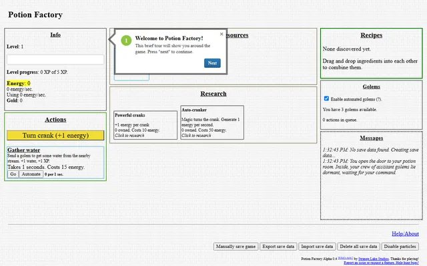Open the Help/About link

[405, 233]
